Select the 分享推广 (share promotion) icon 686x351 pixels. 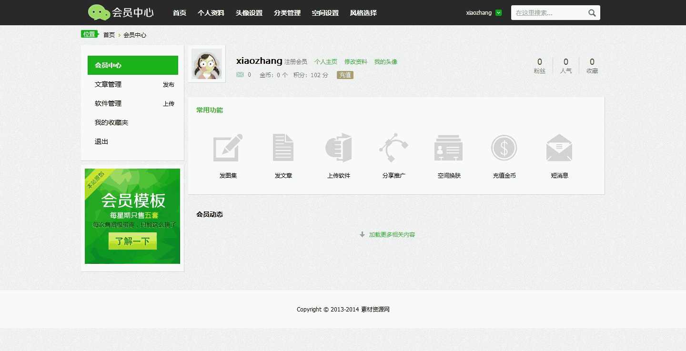click(x=393, y=148)
